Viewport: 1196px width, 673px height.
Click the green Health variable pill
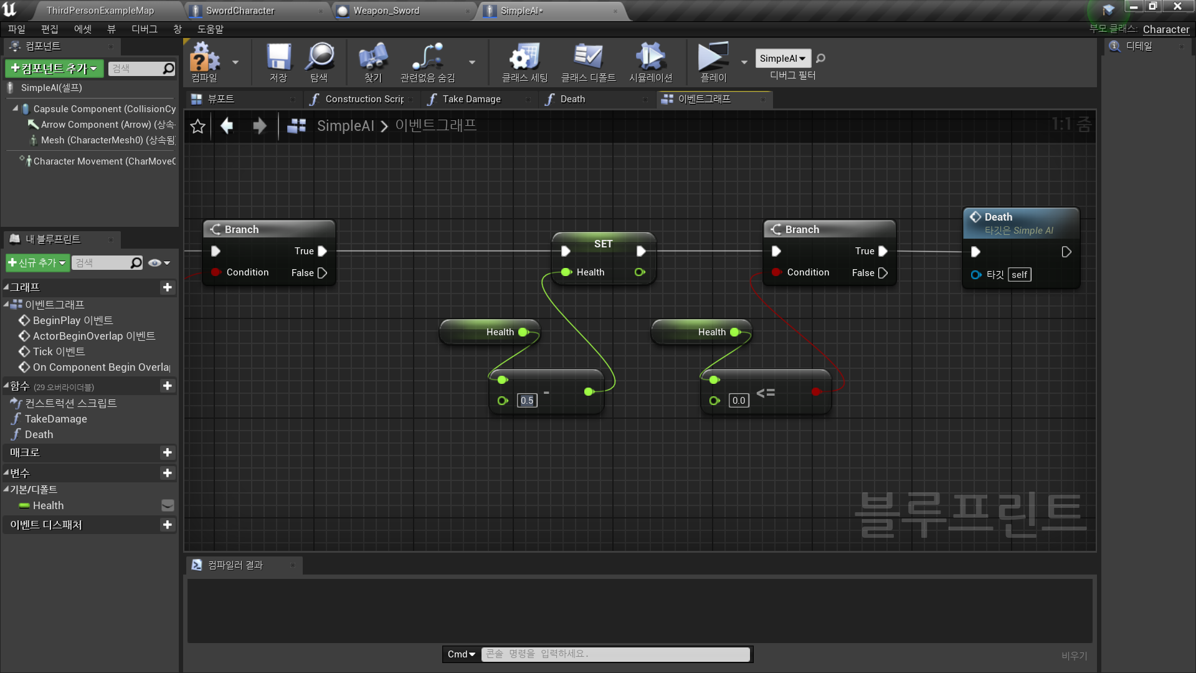click(x=24, y=505)
